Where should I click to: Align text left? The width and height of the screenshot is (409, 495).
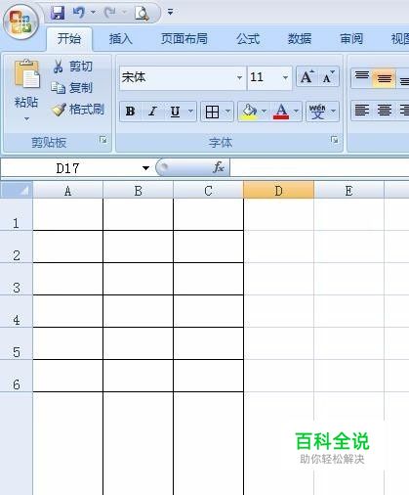362,111
